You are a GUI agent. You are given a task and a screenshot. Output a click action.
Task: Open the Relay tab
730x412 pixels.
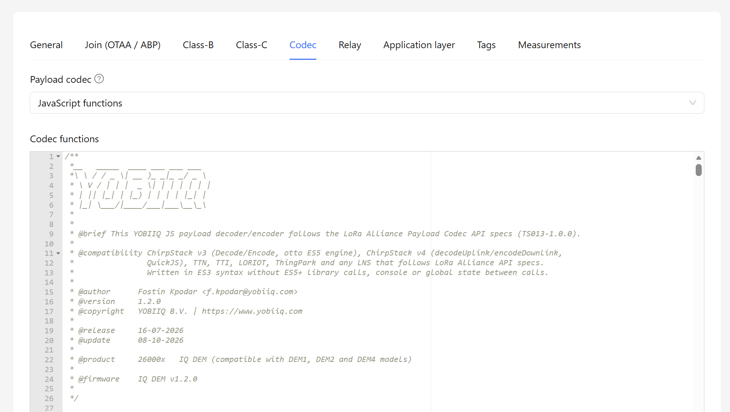(350, 45)
